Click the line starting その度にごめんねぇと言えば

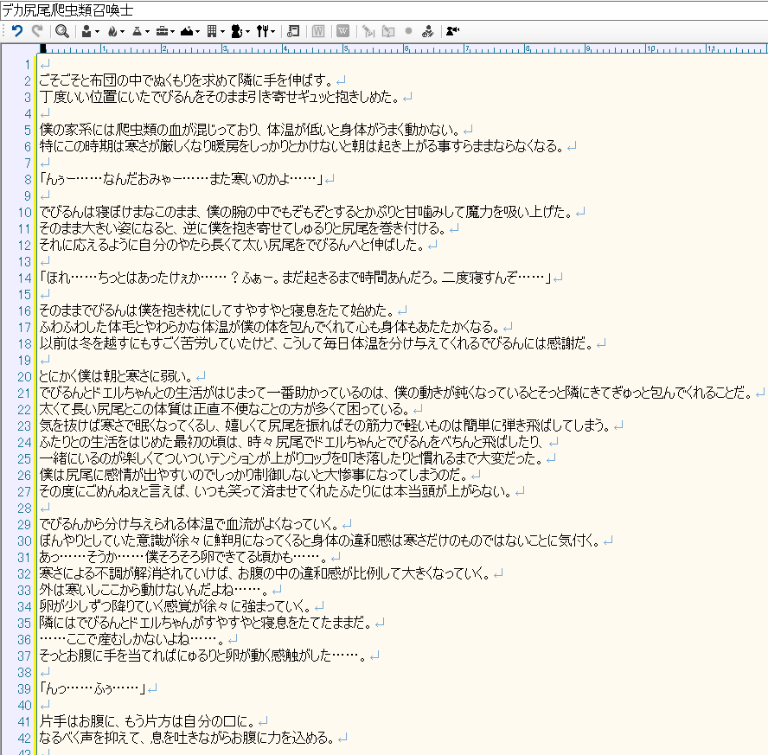276,491
